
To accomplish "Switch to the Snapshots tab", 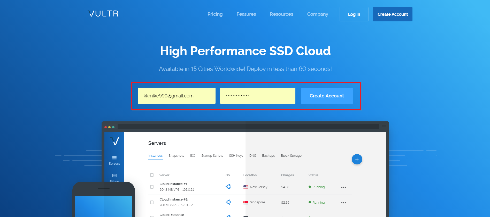I will [176, 156].
